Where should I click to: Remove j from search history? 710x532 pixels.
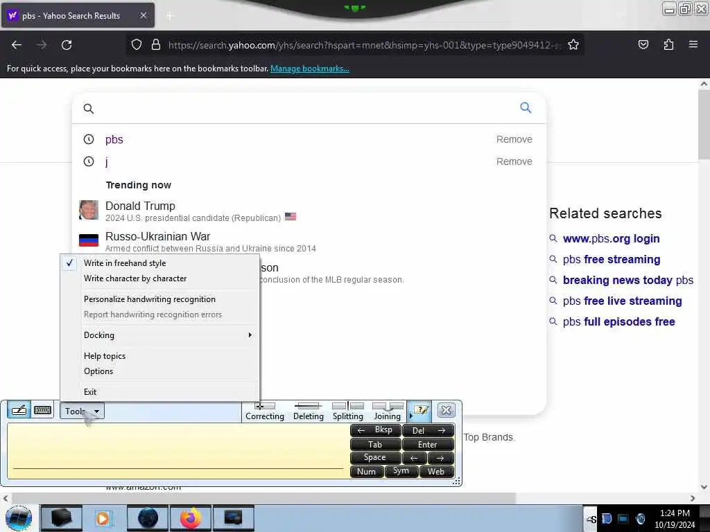pos(514,161)
